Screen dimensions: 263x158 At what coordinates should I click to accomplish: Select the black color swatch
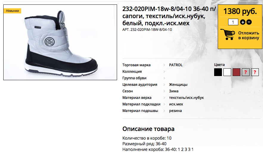[x=218, y=72]
